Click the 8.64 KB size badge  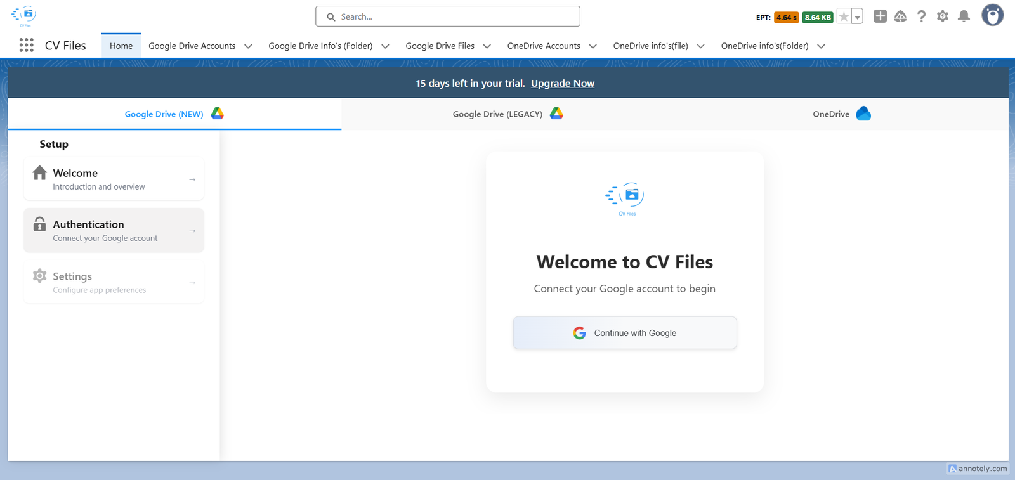click(x=818, y=18)
